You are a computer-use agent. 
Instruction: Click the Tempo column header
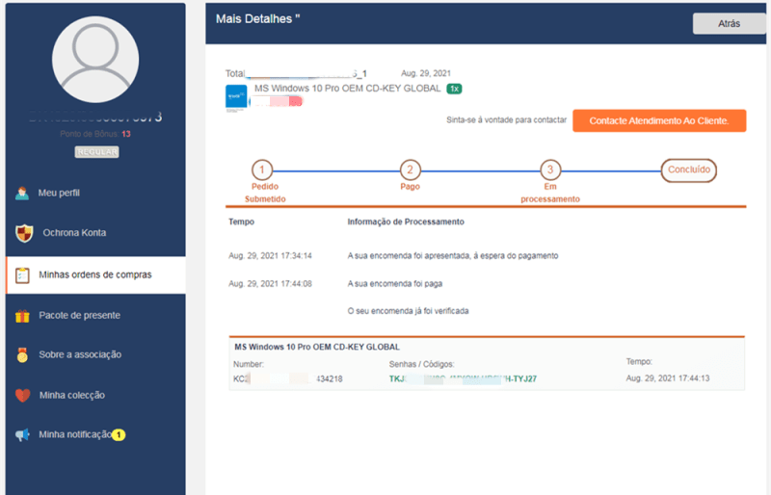[242, 221]
